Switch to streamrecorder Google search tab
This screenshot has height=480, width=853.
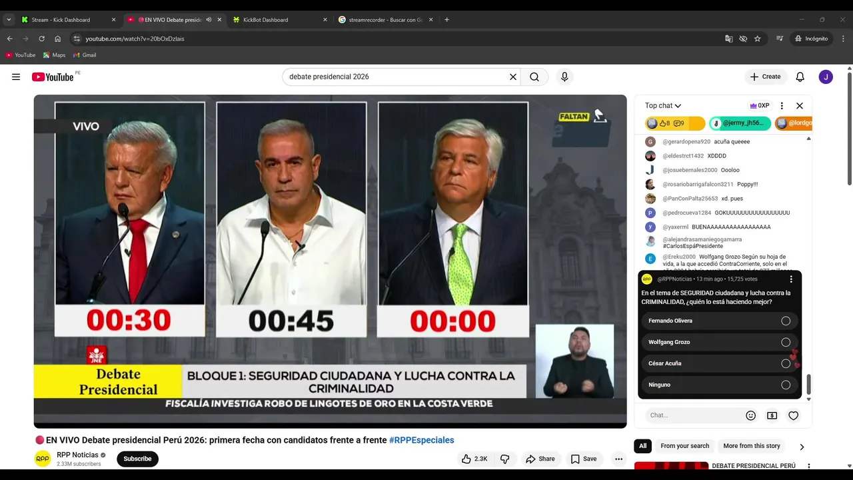pyautogui.click(x=385, y=19)
